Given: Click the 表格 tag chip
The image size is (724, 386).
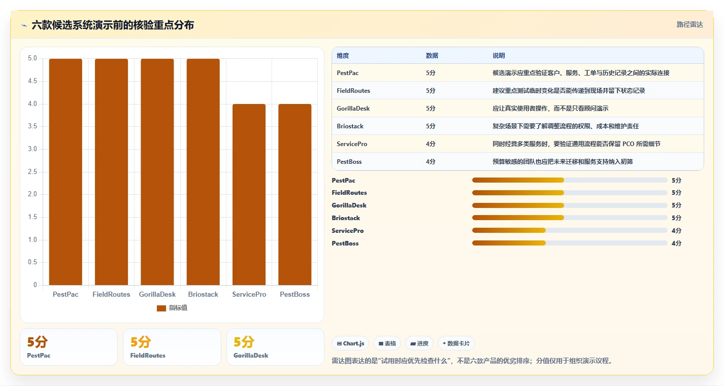Looking at the screenshot, I should coord(387,343).
